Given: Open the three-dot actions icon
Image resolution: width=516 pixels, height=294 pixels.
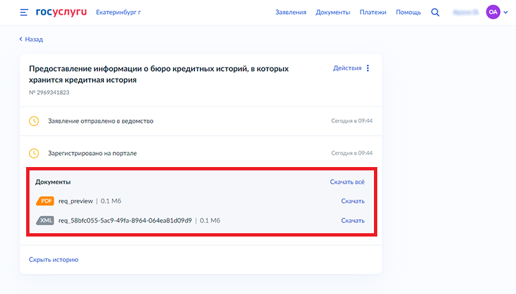Looking at the screenshot, I should tap(368, 68).
